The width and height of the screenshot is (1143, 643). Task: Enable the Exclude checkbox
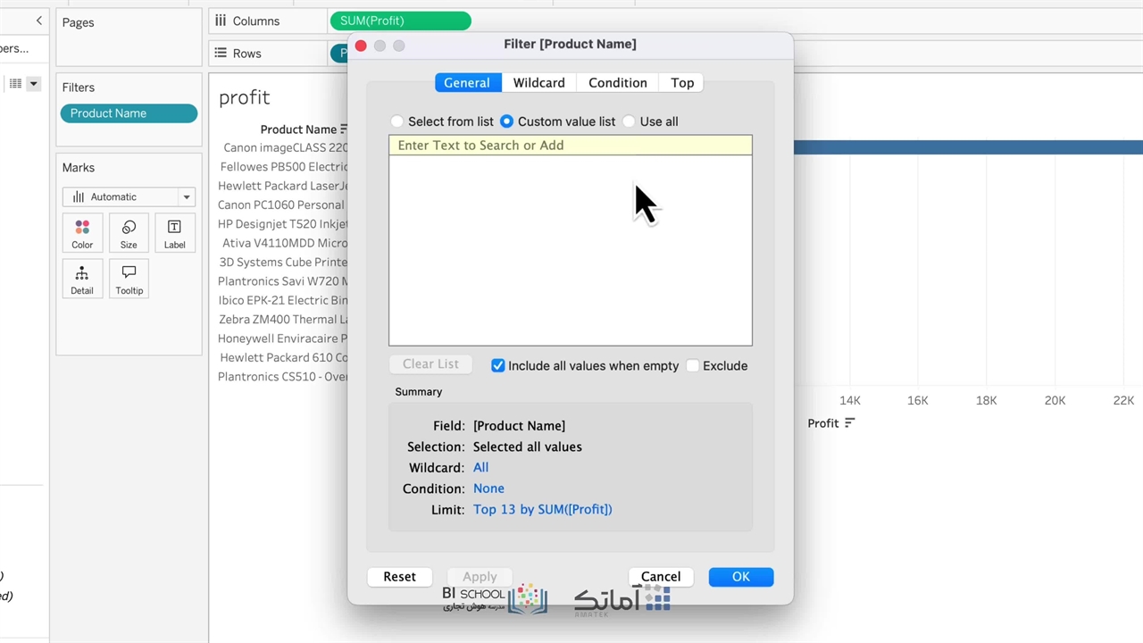point(693,366)
